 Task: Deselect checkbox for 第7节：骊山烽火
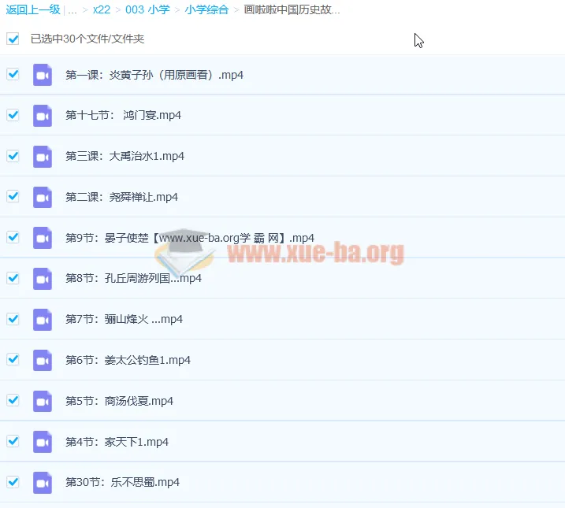(x=13, y=319)
